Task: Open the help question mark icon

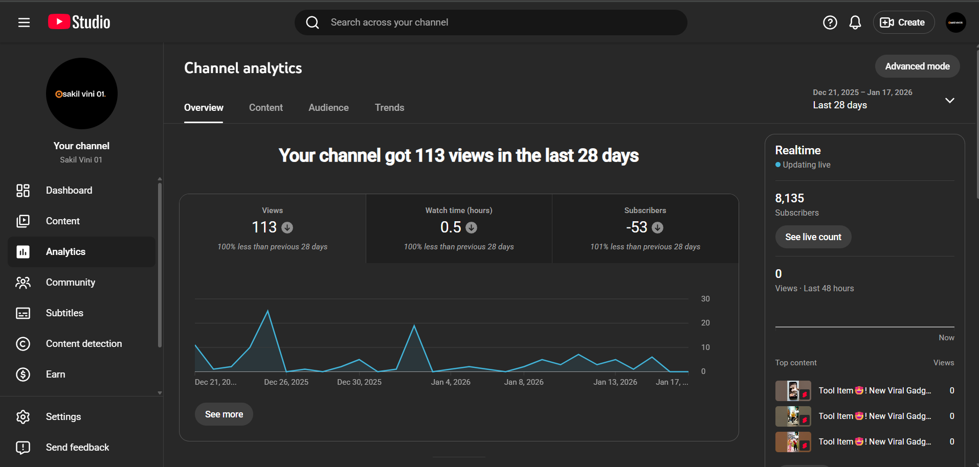Action: (830, 22)
